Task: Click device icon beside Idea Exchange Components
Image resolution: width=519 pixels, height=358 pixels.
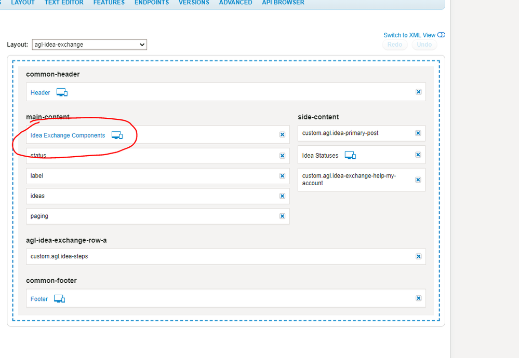Action: (x=117, y=135)
